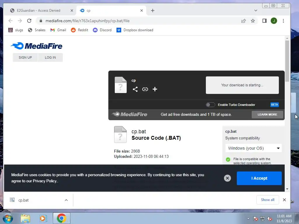
Task: Close the cp MediaFire tab
Action: pyautogui.click(x=142, y=10)
